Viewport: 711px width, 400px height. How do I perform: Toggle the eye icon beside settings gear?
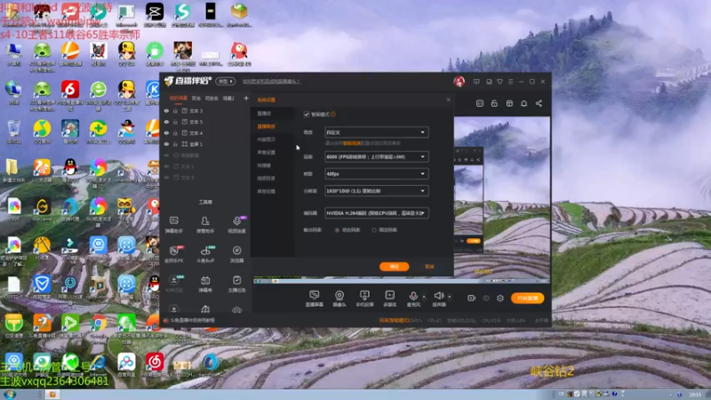point(485,298)
